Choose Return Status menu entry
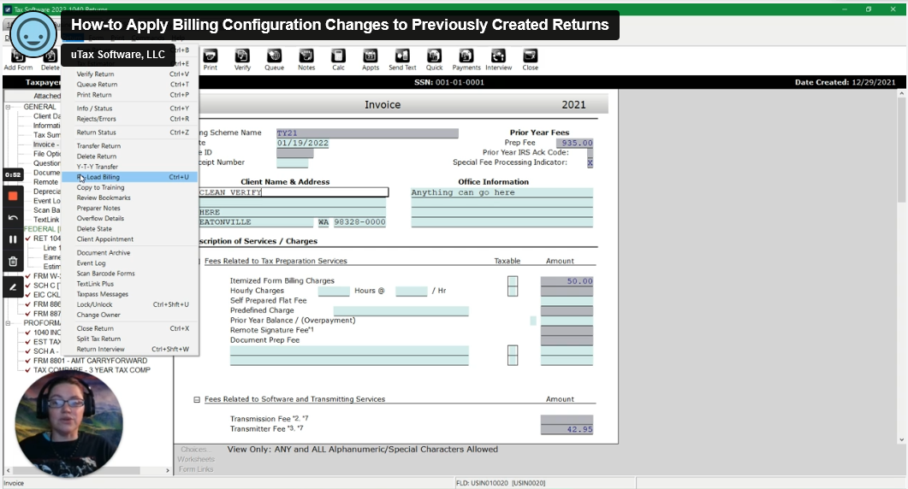The width and height of the screenshot is (908, 489). [130, 133]
